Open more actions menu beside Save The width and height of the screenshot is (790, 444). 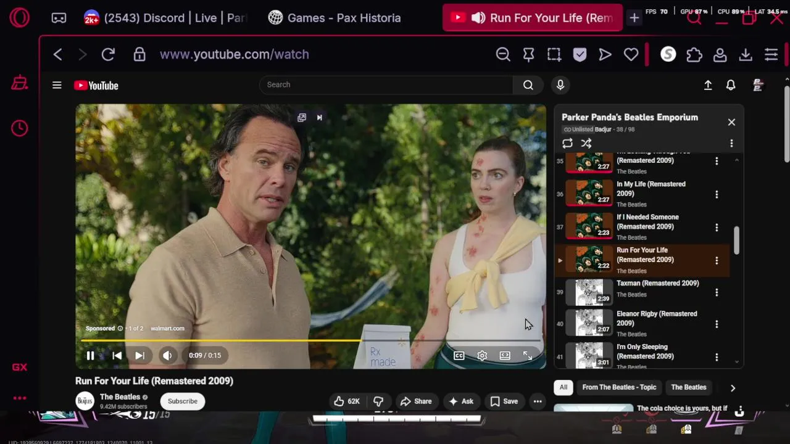tap(538, 401)
